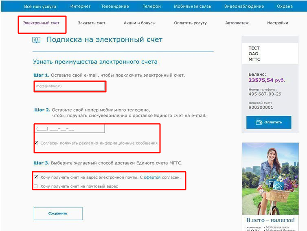
Task: Check the bill to postal address checkbox
Action: click(36, 186)
